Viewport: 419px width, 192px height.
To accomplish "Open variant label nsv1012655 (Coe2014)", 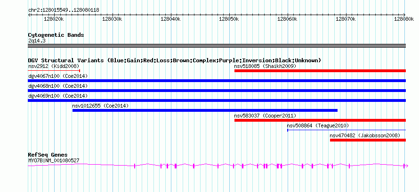I will point(100,106).
